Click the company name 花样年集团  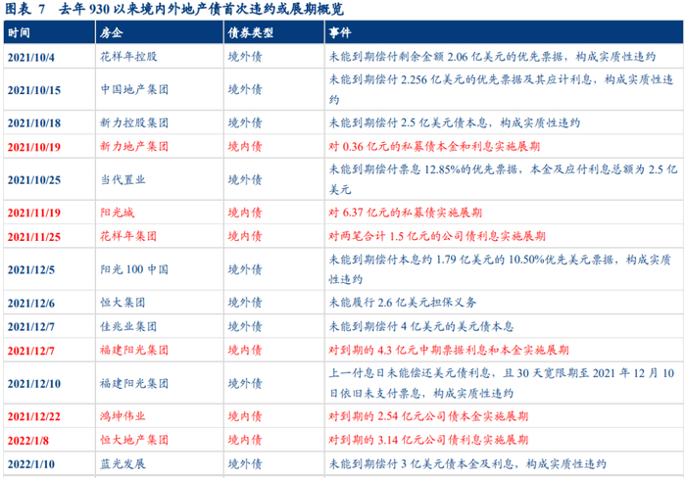point(128,237)
